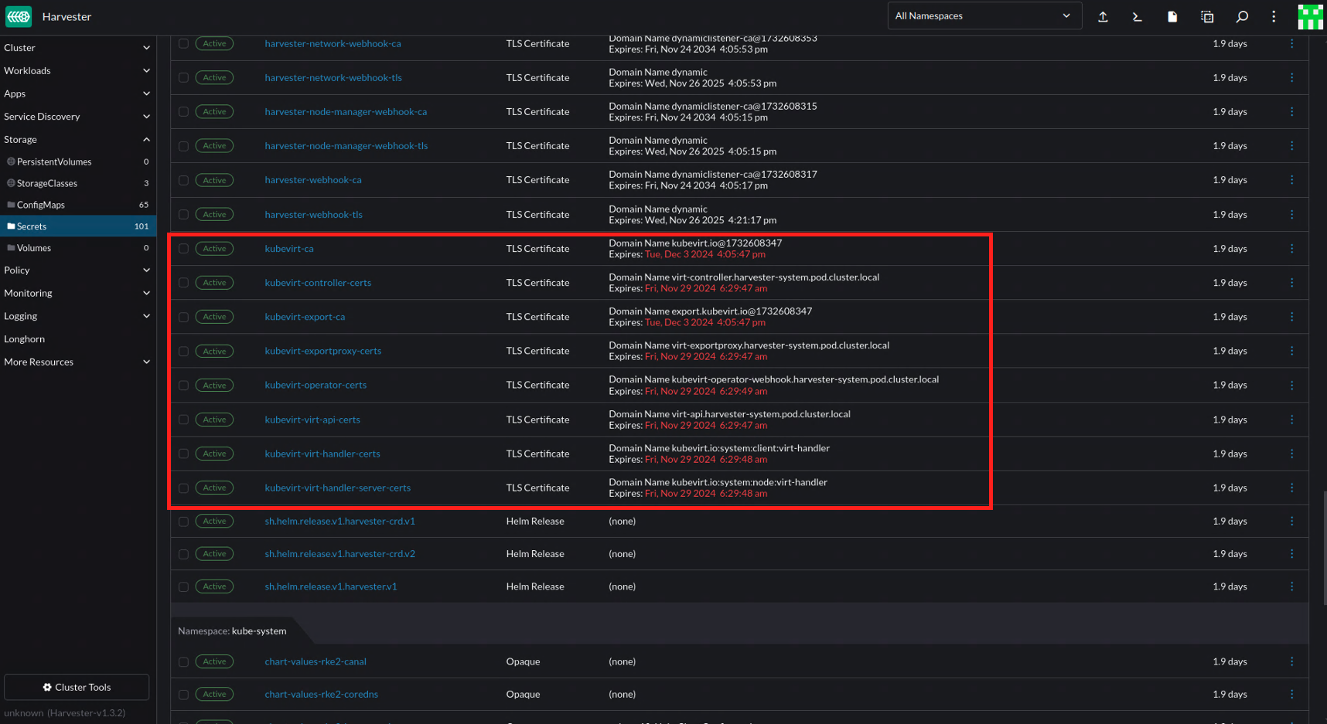The image size is (1327, 724).
Task: Open row actions for harvester-webhook-ca
Action: pos(1291,180)
